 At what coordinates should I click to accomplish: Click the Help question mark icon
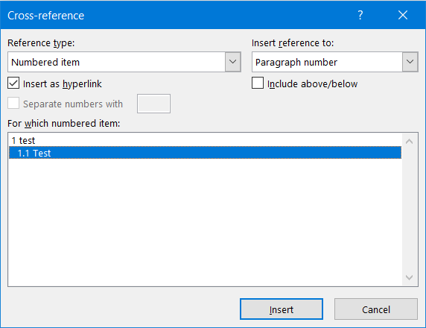coord(360,15)
